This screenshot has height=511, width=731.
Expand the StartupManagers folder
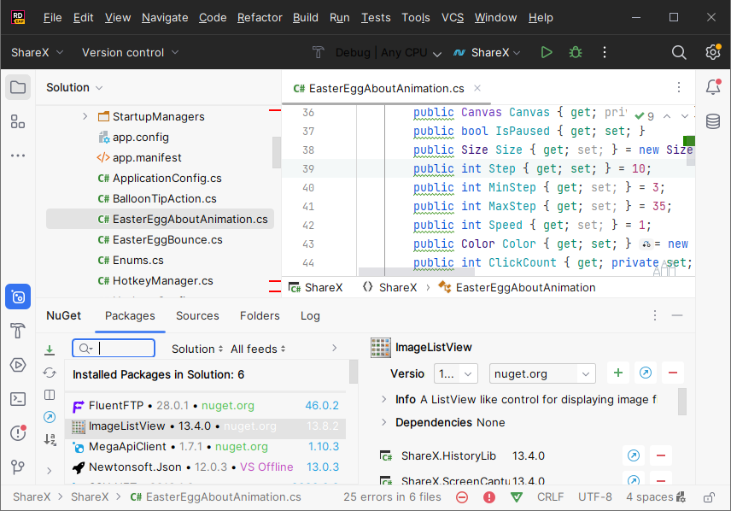[85, 116]
